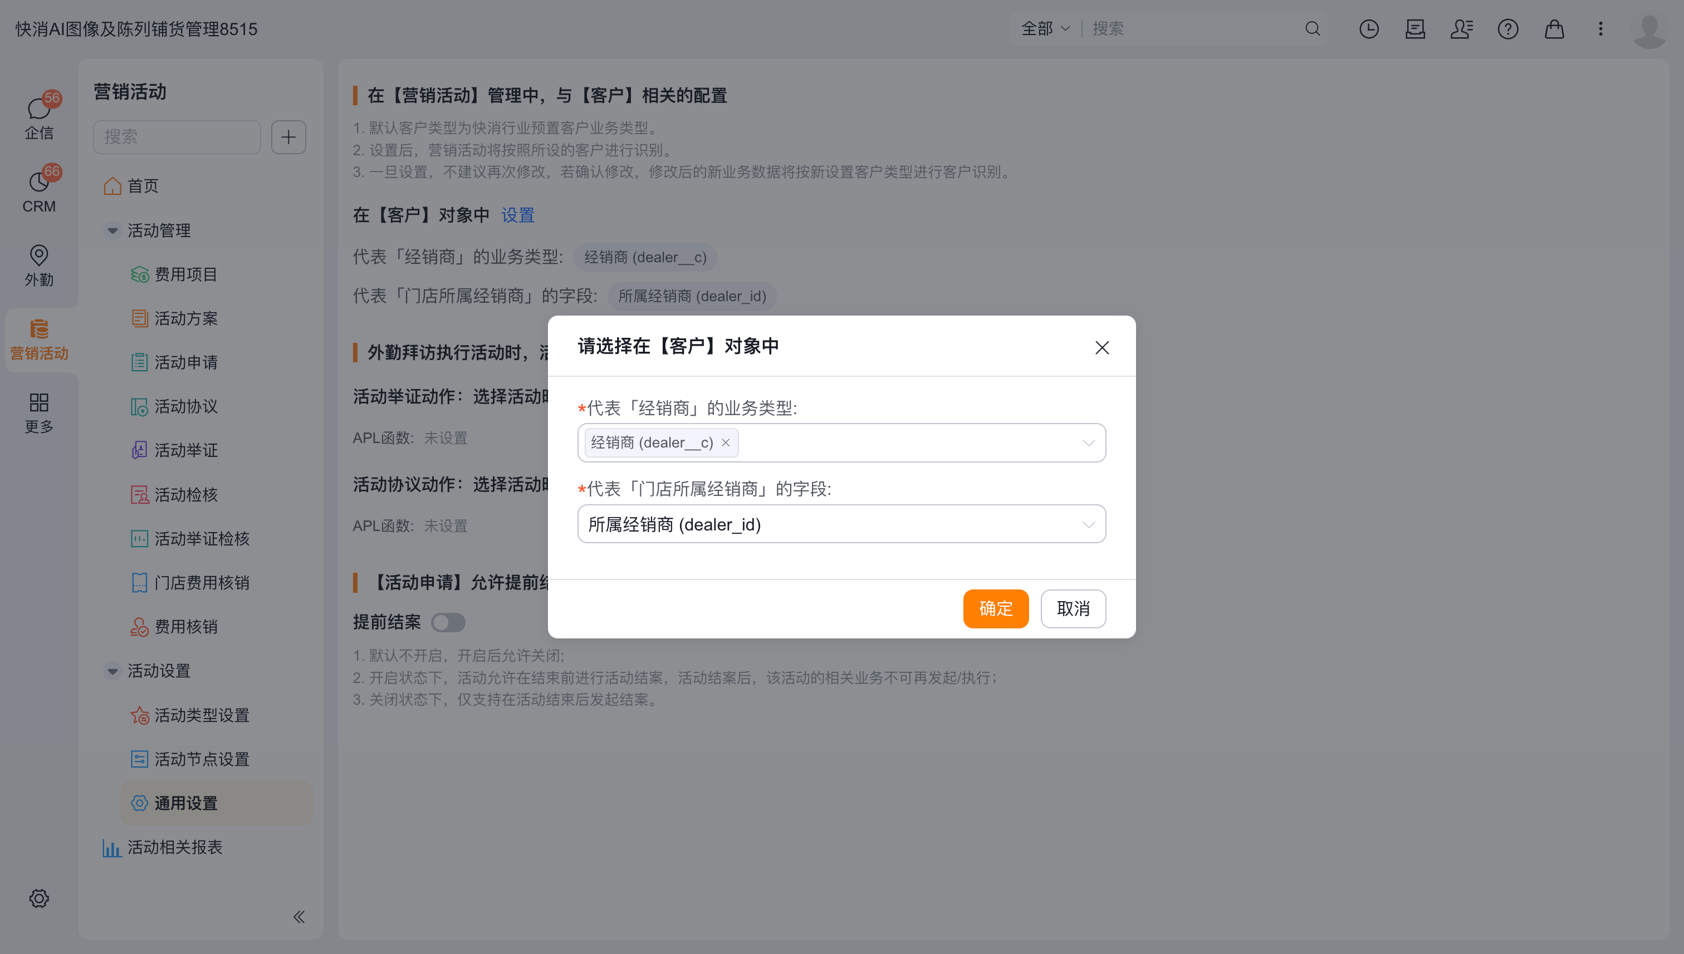Focus the top global 搜索 field

point(1193,29)
